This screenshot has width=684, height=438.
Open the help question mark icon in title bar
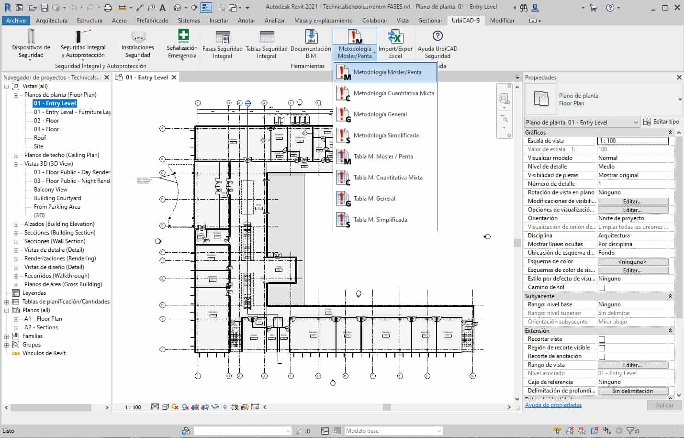pos(610,8)
